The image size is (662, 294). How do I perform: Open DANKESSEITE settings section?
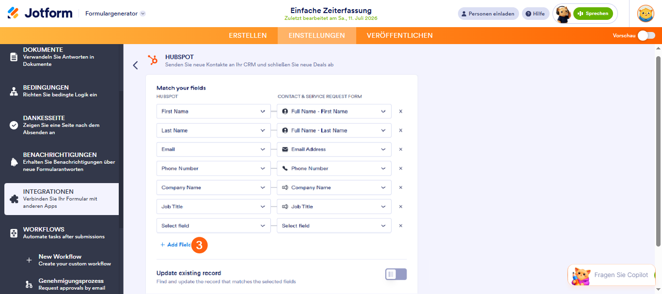[62, 125]
